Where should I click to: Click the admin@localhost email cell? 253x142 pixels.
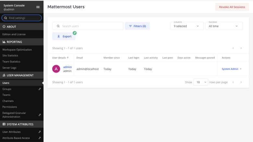[88, 69]
